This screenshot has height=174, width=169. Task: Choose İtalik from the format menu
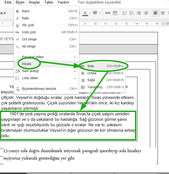[x=47, y=18]
